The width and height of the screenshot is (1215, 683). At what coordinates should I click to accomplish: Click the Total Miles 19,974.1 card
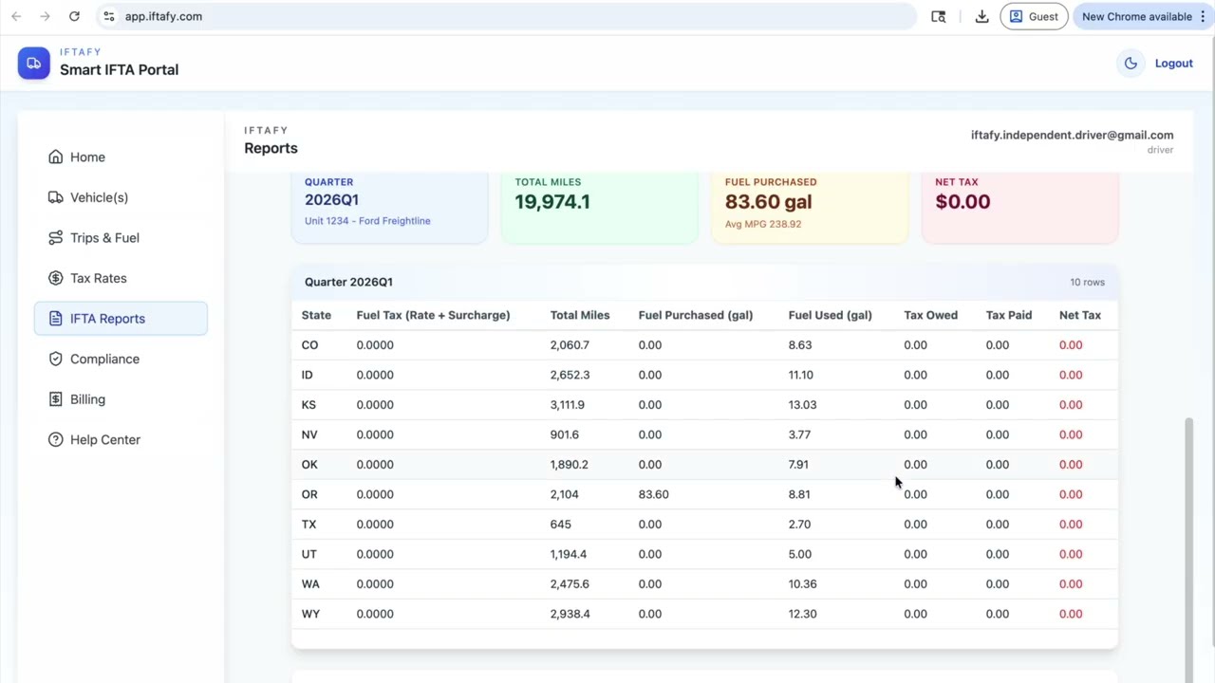tap(599, 208)
